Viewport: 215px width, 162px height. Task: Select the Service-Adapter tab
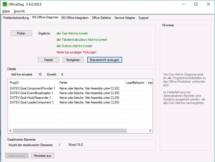125,18
